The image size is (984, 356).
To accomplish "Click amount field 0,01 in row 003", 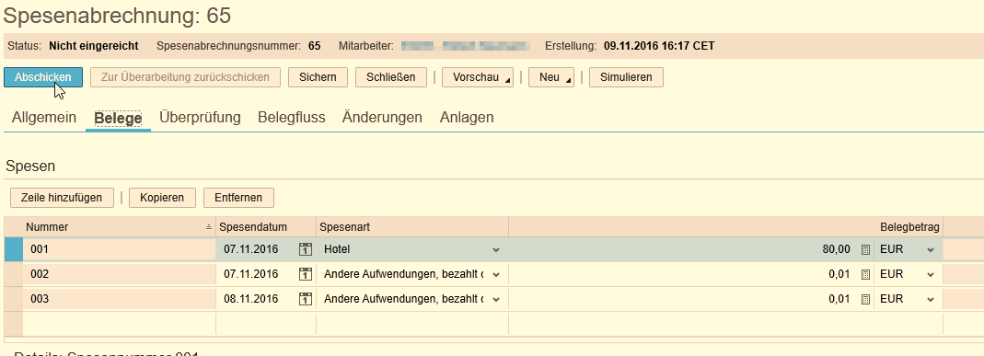I will point(683,299).
